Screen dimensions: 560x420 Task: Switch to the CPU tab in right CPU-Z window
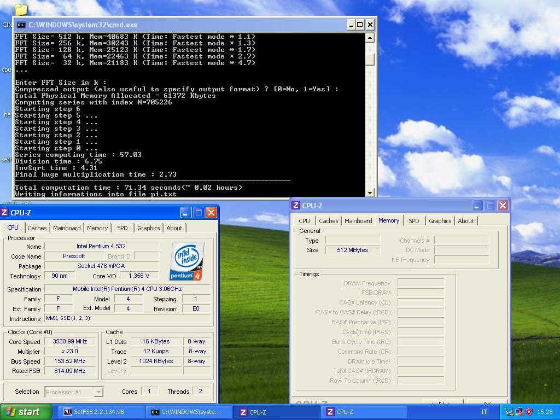(304, 221)
